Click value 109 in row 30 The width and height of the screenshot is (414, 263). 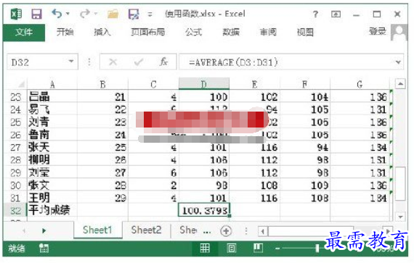click(x=305, y=185)
